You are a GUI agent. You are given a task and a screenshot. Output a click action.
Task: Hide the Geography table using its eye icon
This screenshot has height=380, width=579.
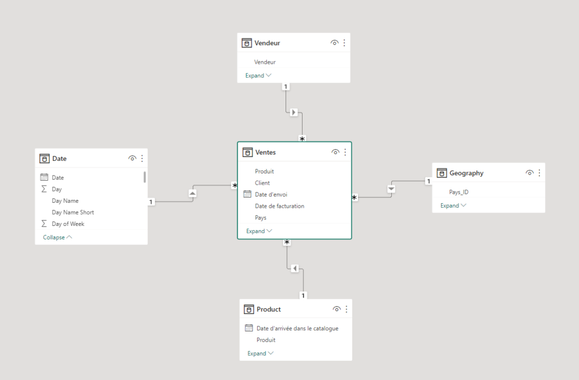tap(529, 173)
